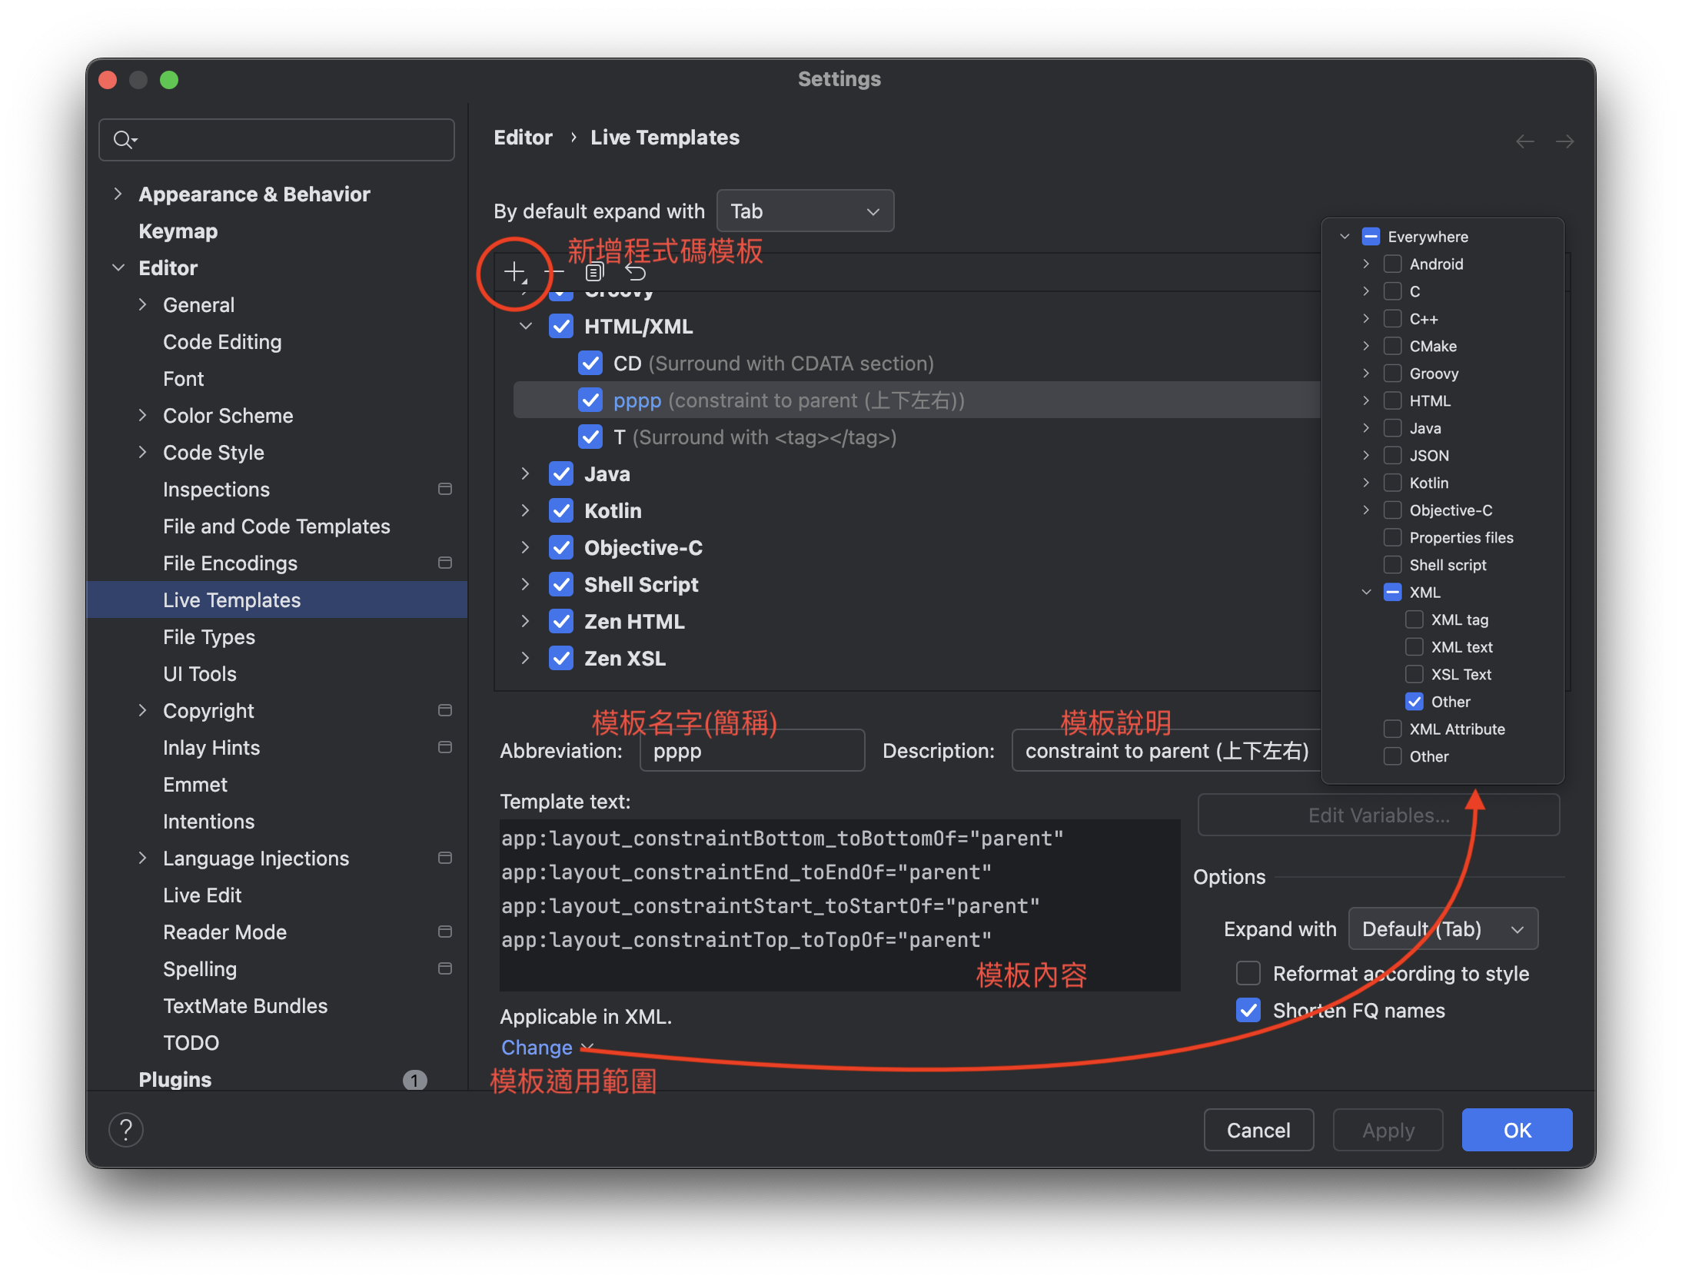Click the Change link under Applicable in XML
1682x1282 pixels.
537,1047
